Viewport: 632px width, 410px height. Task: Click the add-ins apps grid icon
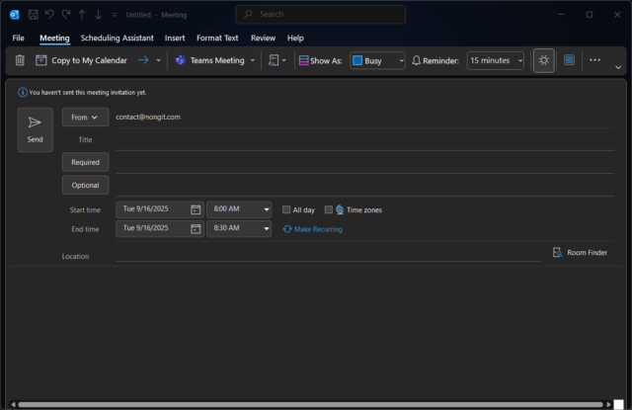point(569,60)
